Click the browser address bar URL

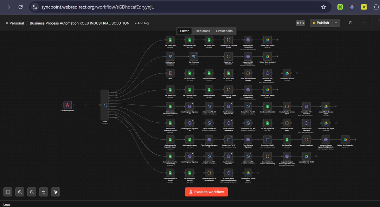pos(98,7)
